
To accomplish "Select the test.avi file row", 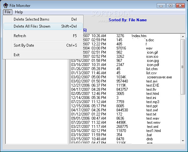I will tap(125, 81).
